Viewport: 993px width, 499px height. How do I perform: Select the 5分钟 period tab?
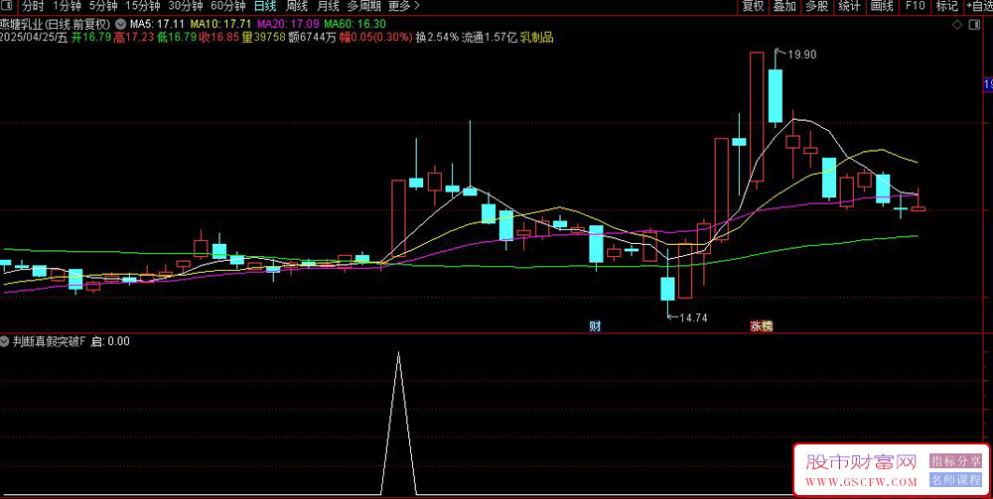(102, 6)
